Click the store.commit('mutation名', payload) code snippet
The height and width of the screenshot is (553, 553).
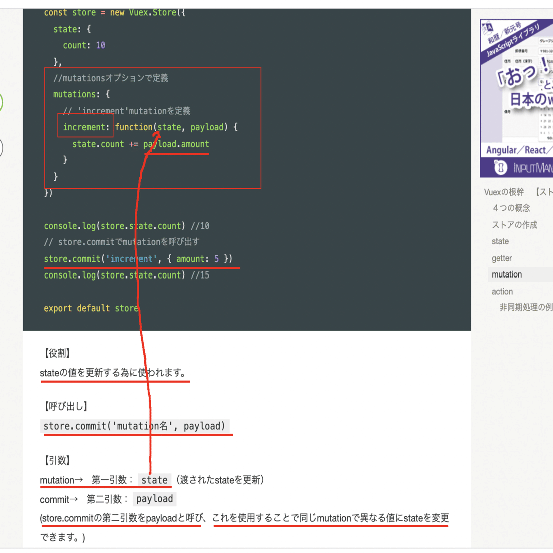click(135, 426)
